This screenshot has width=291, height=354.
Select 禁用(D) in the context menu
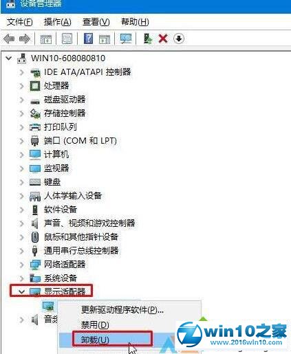point(95,324)
